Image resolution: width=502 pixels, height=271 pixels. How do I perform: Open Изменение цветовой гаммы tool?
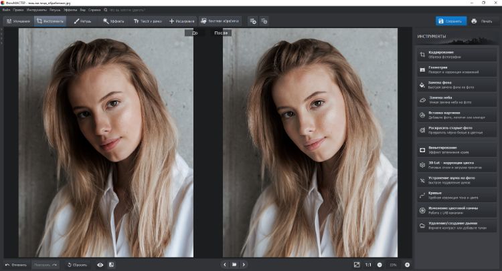tap(457, 211)
